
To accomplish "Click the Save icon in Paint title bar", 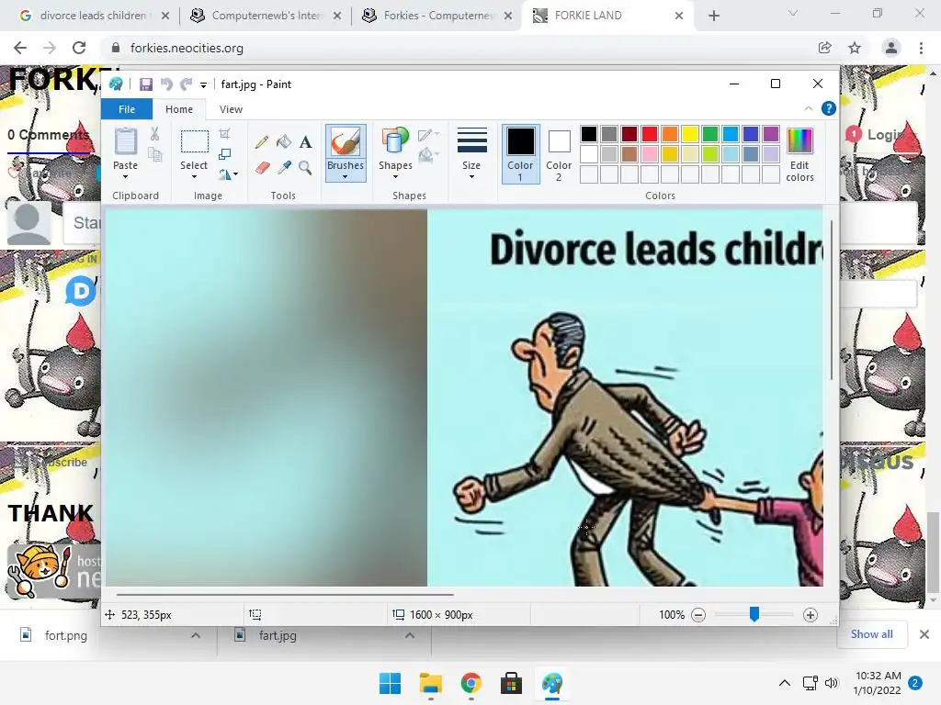I will point(146,84).
